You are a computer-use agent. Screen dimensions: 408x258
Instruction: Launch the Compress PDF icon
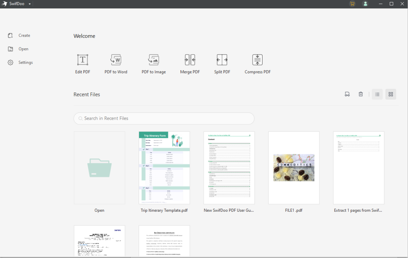tap(257, 60)
